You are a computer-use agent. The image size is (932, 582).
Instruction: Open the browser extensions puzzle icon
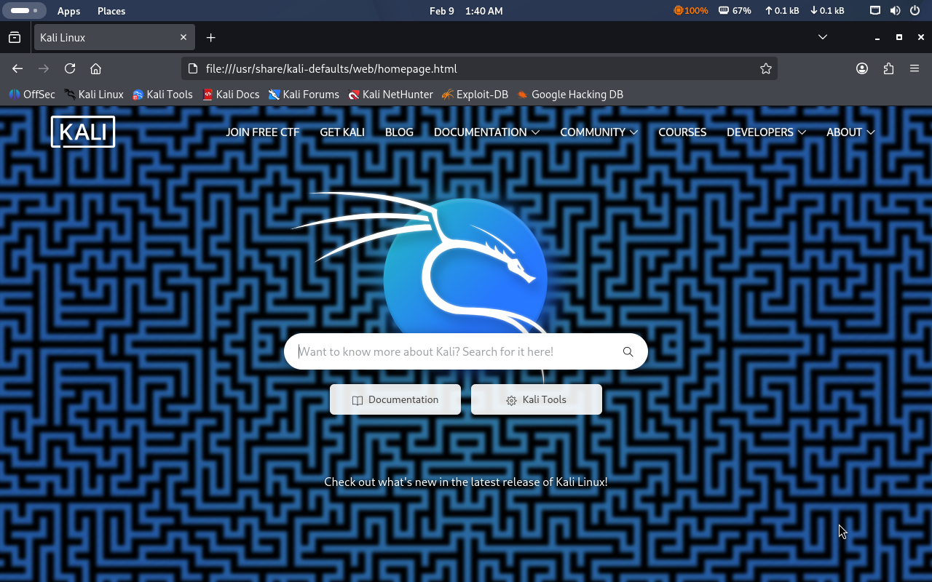[888, 68]
